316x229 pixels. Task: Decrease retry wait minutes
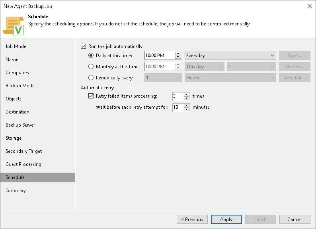[187, 110]
